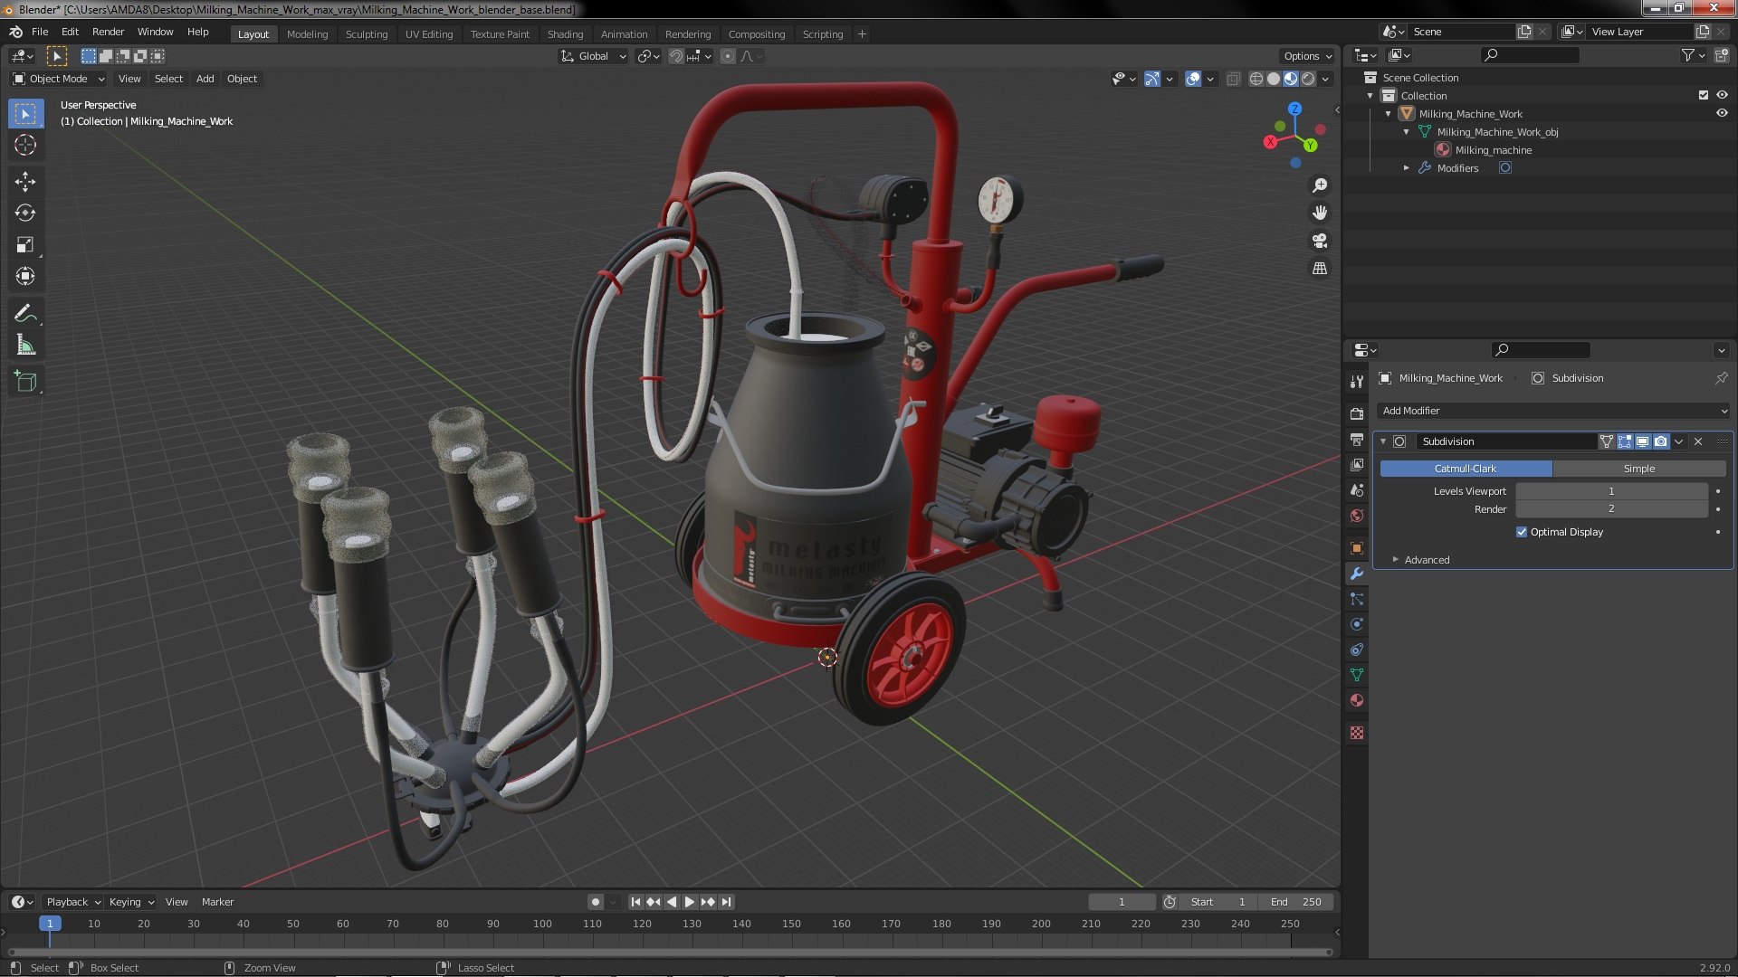Open the Playback dropdown in timeline
Image resolution: width=1738 pixels, height=977 pixels.
click(x=72, y=902)
